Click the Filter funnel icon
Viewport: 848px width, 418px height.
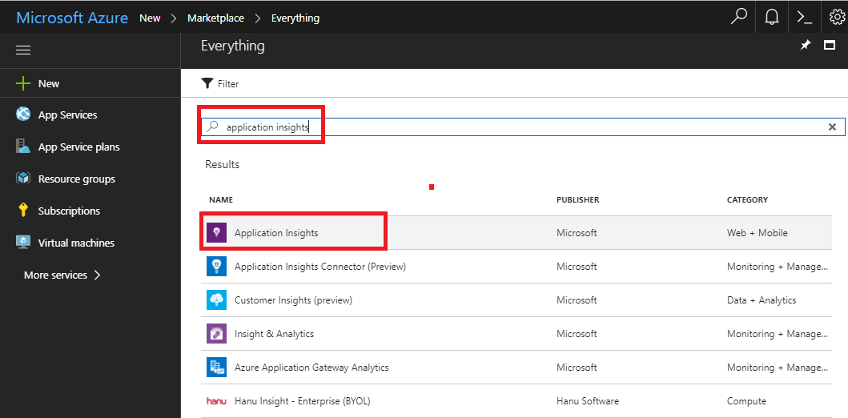(x=207, y=83)
